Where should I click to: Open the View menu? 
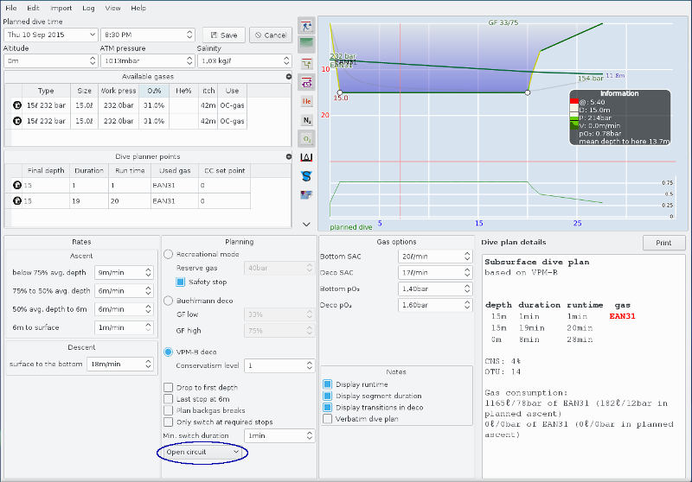pyautogui.click(x=112, y=8)
